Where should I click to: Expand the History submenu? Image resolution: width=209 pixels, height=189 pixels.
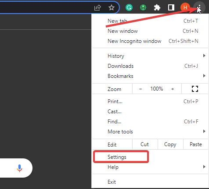tap(150, 56)
